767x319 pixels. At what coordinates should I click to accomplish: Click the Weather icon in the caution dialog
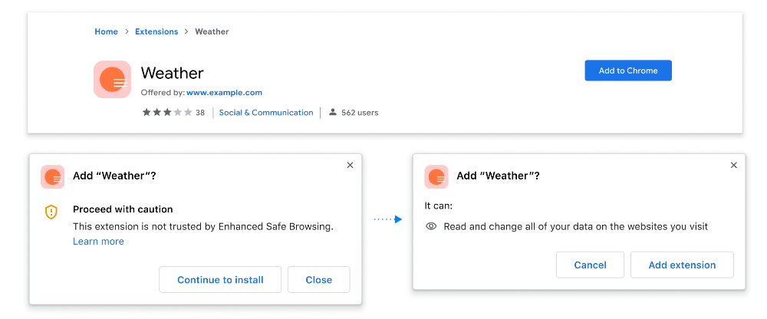coord(52,176)
